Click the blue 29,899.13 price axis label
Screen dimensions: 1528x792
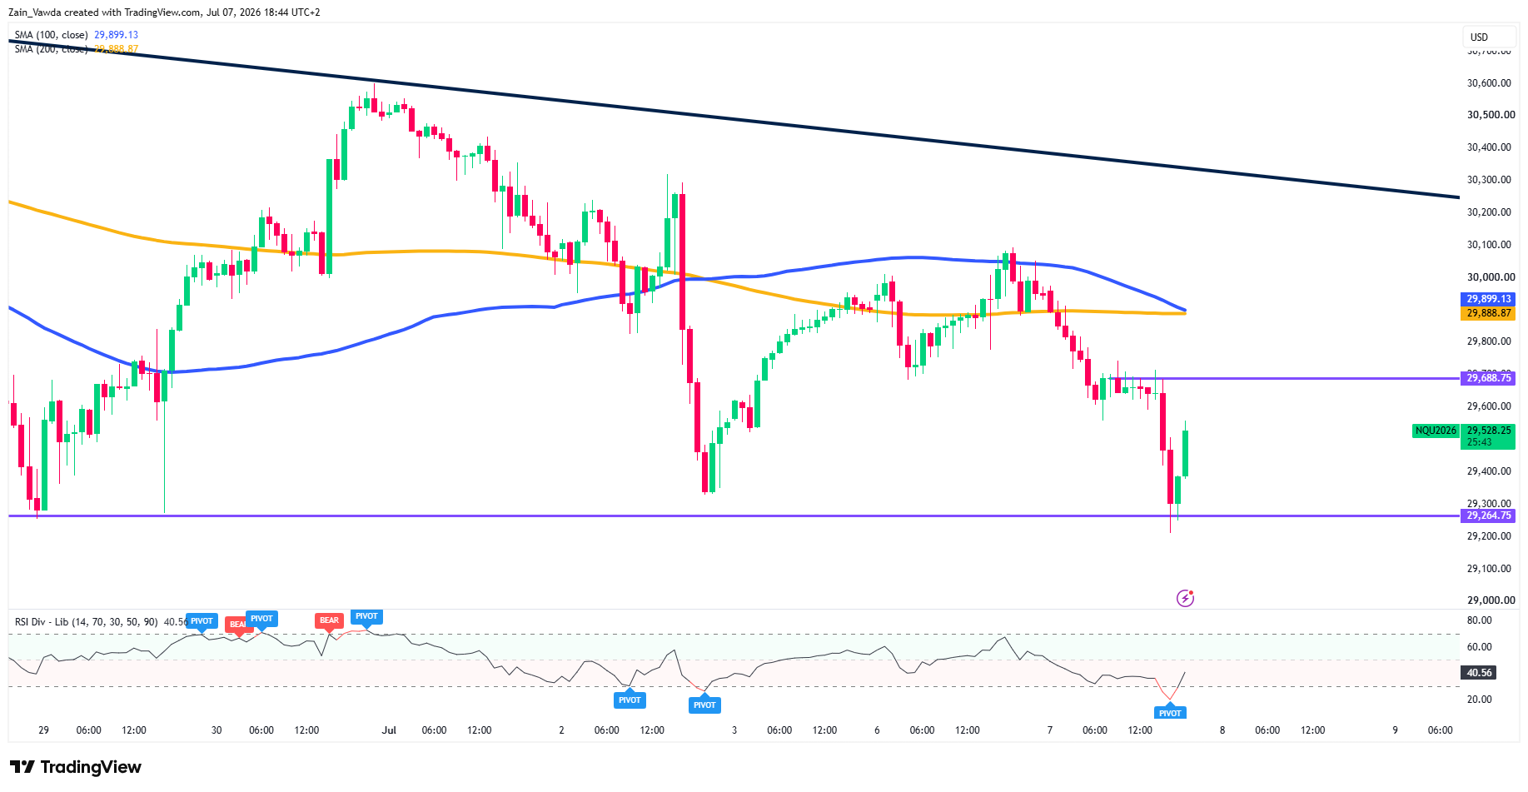point(1488,299)
